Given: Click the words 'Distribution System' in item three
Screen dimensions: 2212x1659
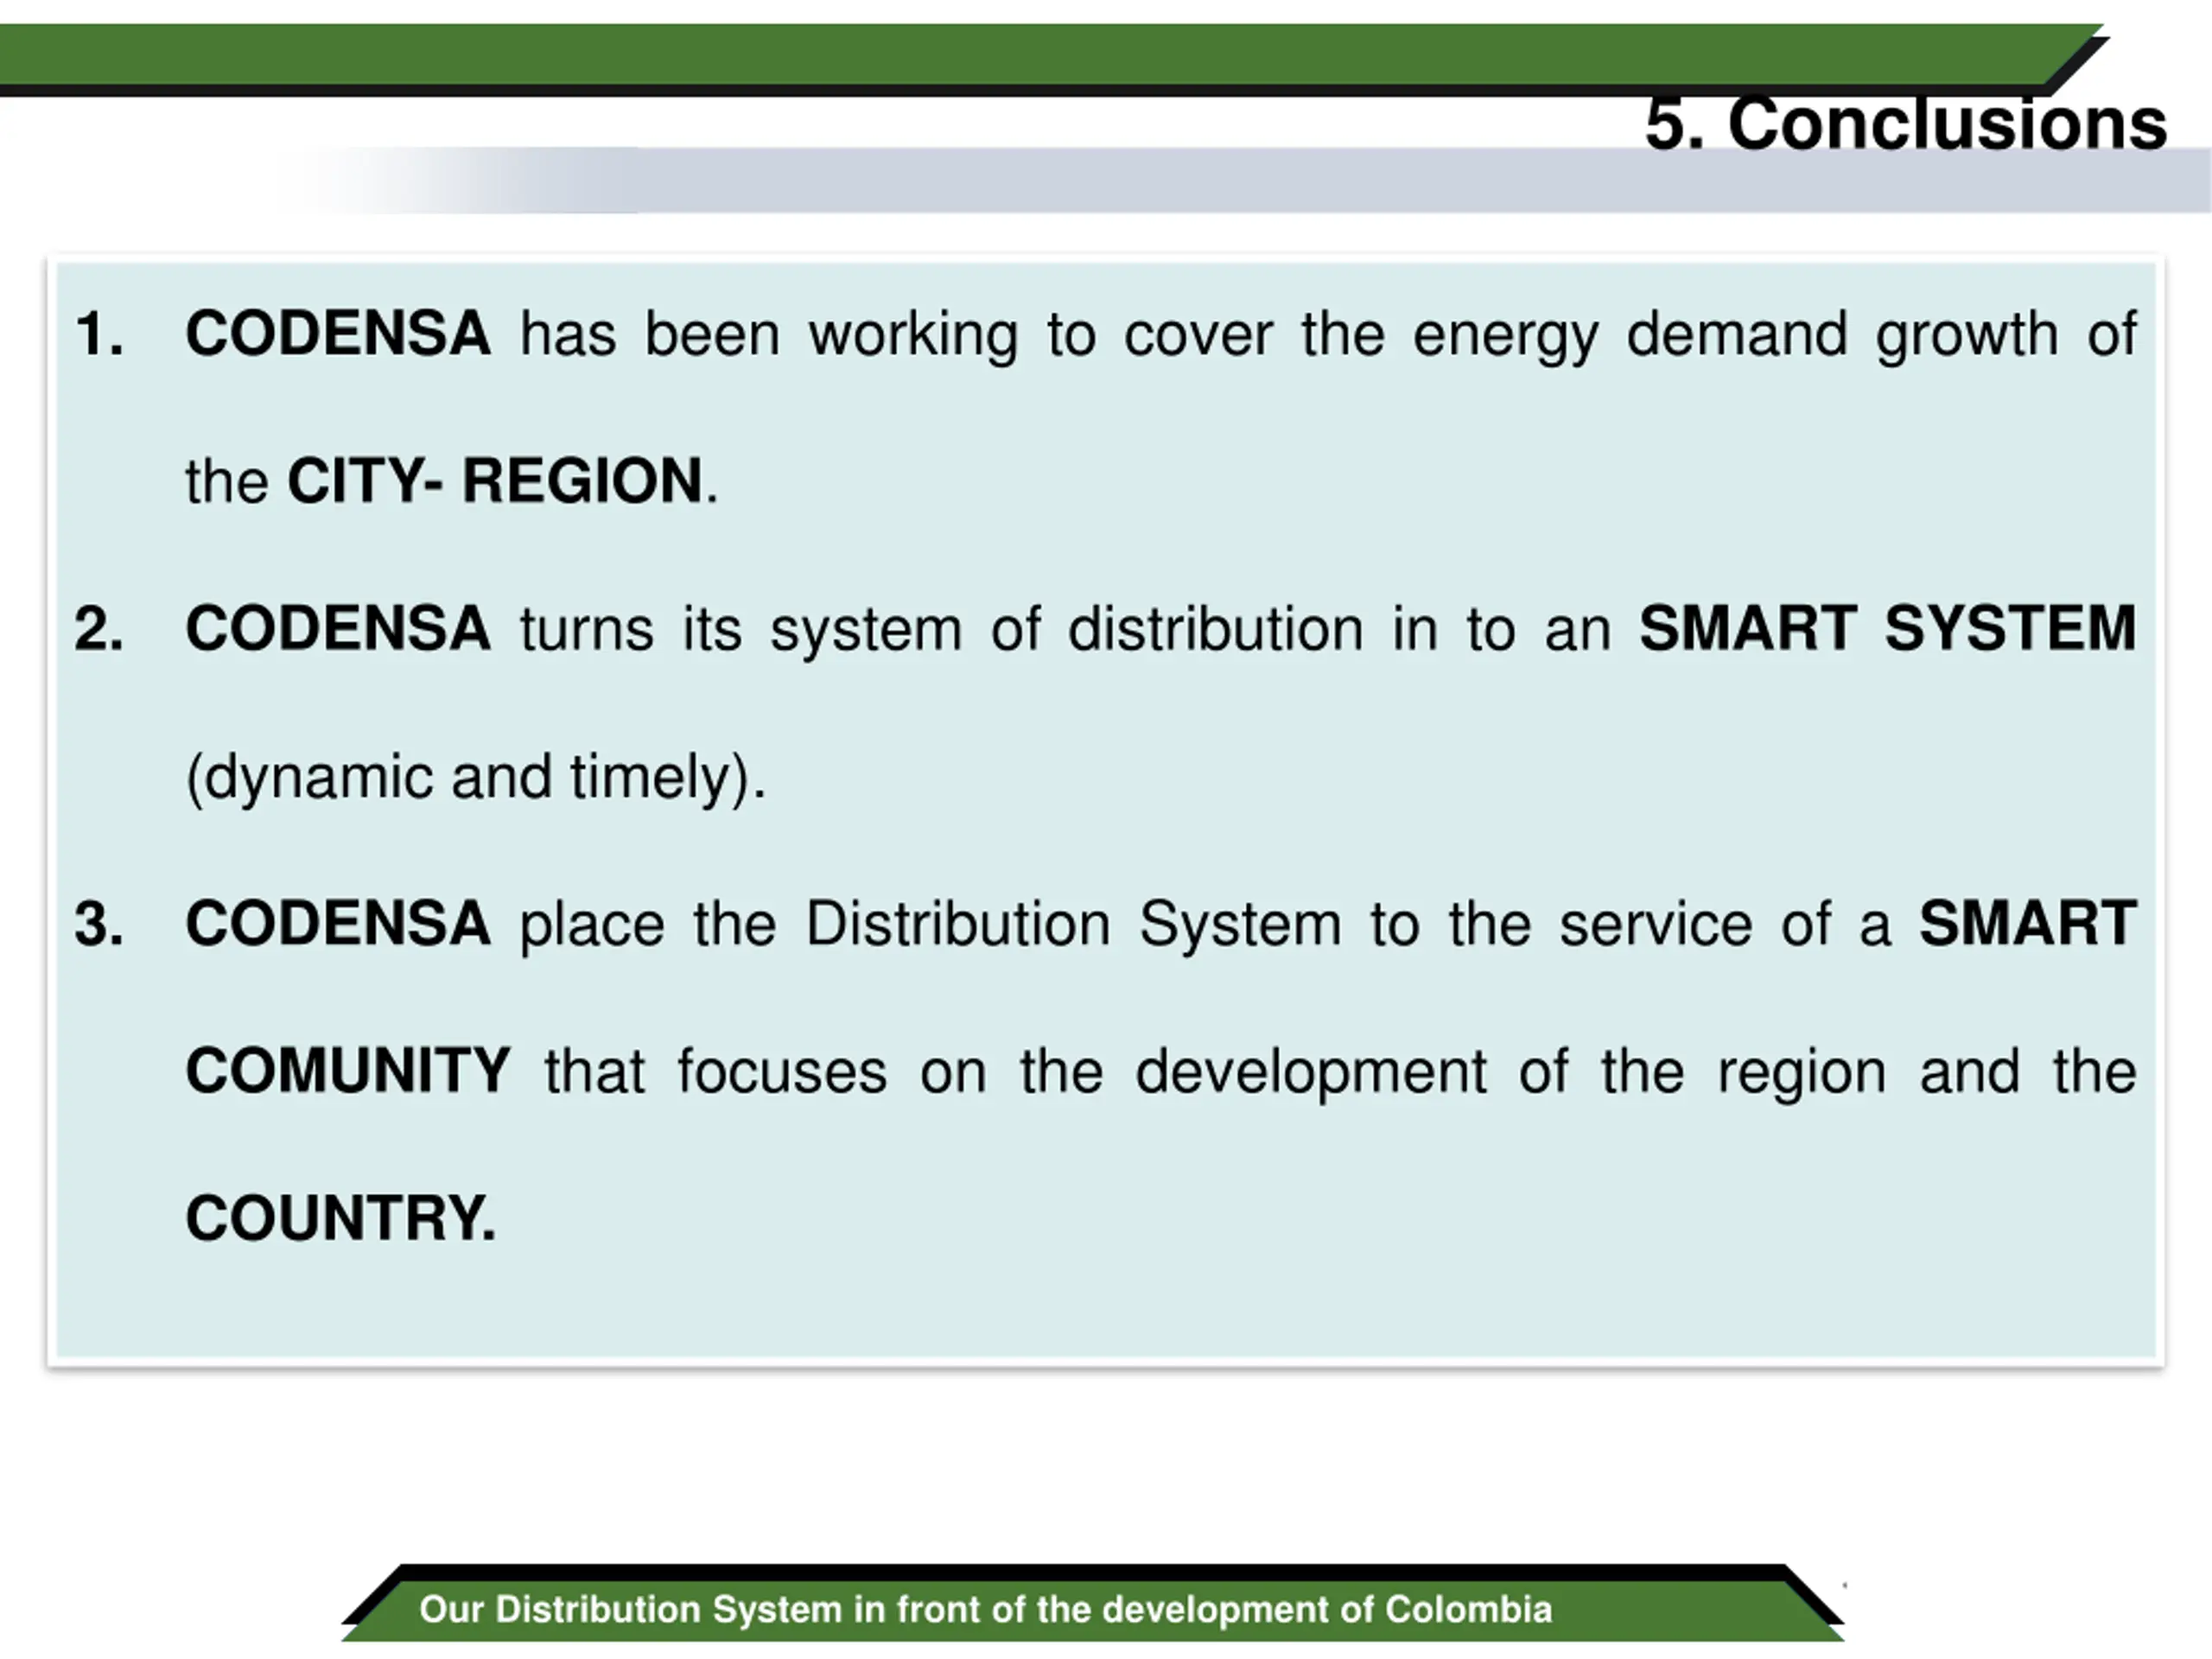Looking at the screenshot, I should [1073, 926].
